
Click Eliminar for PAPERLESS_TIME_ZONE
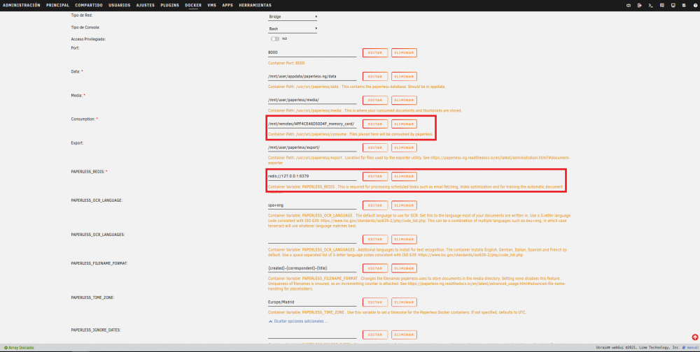pos(404,302)
